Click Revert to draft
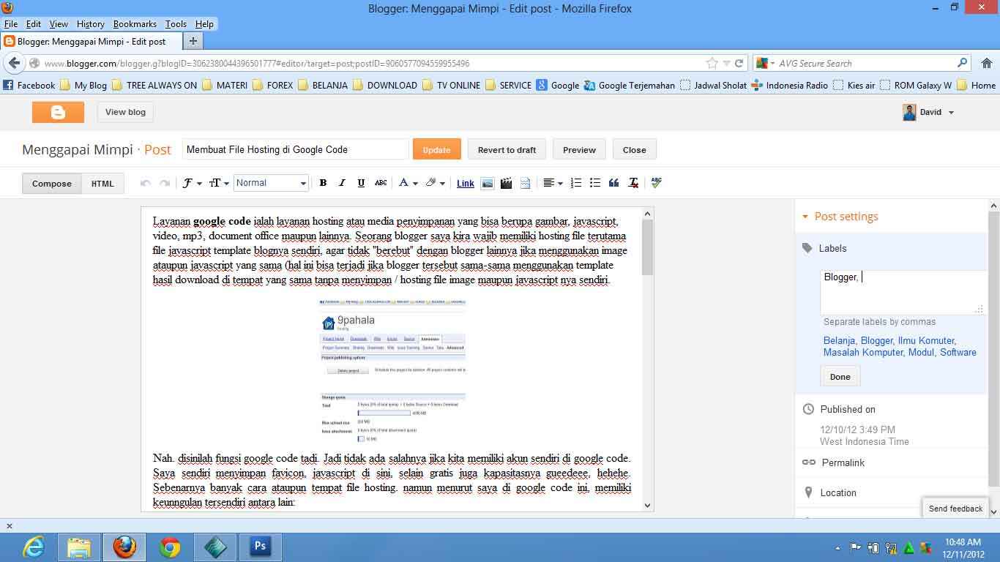 point(507,149)
